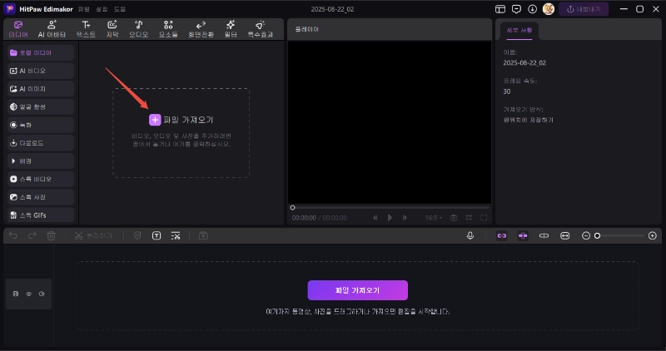This screenshot has height=351, width=666.
Task: Click the purple 파일 가져오기 timeline button
Action: click(x=358, y=290)
